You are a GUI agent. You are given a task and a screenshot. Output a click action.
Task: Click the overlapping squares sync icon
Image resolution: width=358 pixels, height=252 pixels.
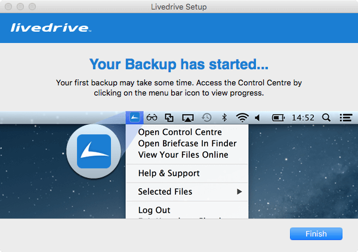click(x=169, y=118)
